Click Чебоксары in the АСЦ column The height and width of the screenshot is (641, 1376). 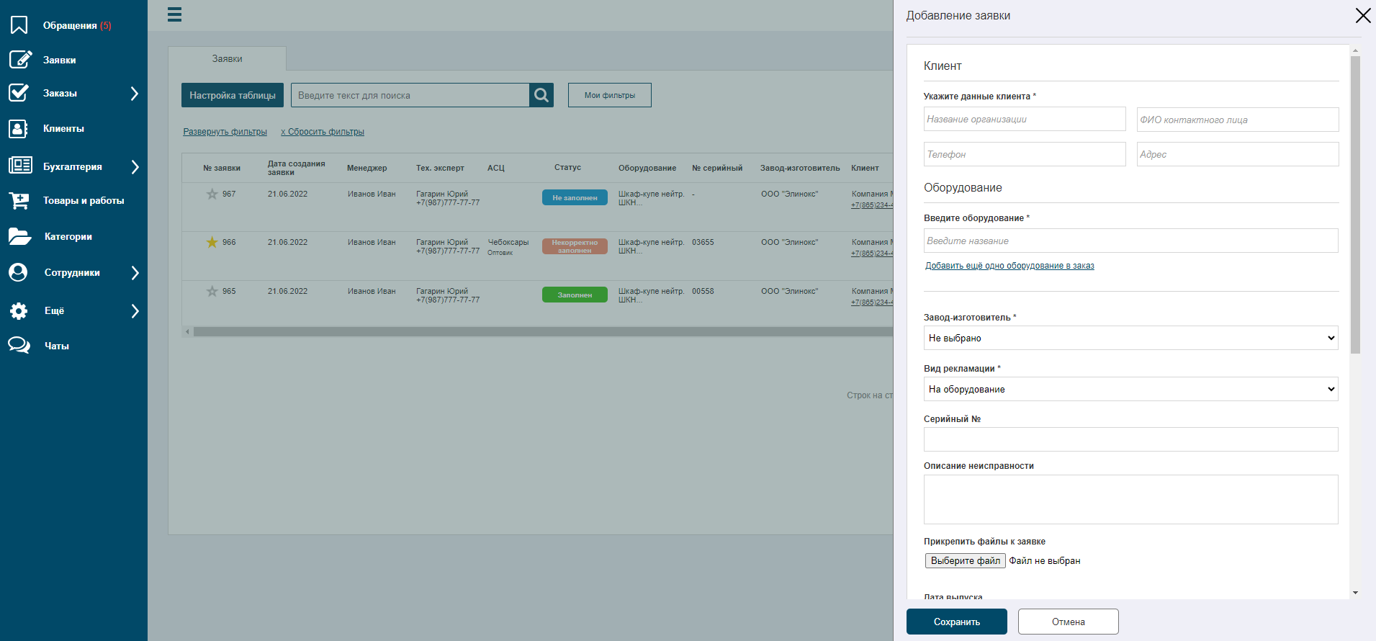[508, 242]
